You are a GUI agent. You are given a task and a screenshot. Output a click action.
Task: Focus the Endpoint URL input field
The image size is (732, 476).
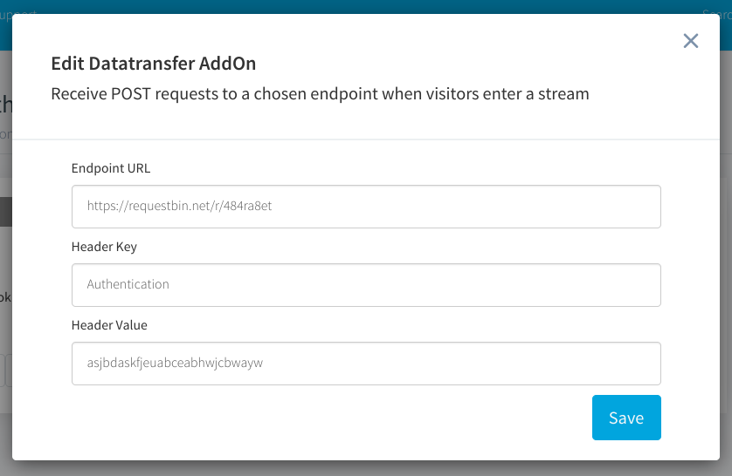[x=366, y=207]
